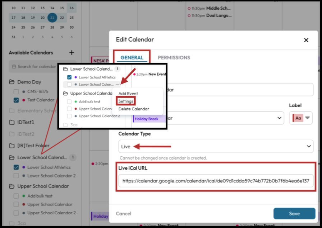The image size is (322, 228).
Task: Choose Settings from the context menu
Action: pyautogui.click(x=126, y=101)
